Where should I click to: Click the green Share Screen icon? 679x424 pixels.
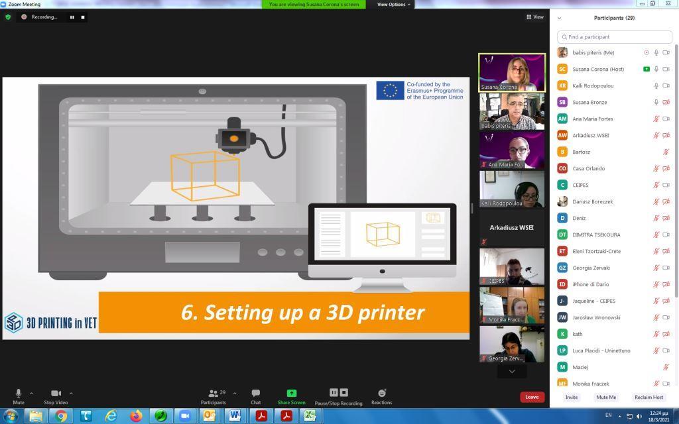click(x=291, y=394)
